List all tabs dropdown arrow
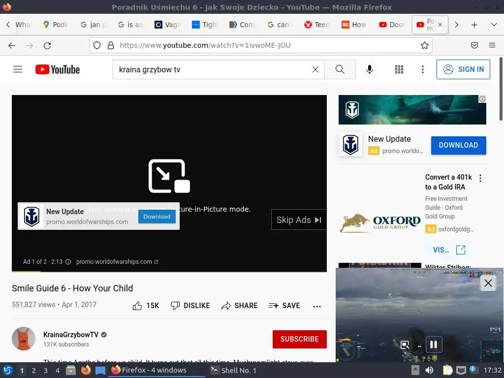 point(494,25)
